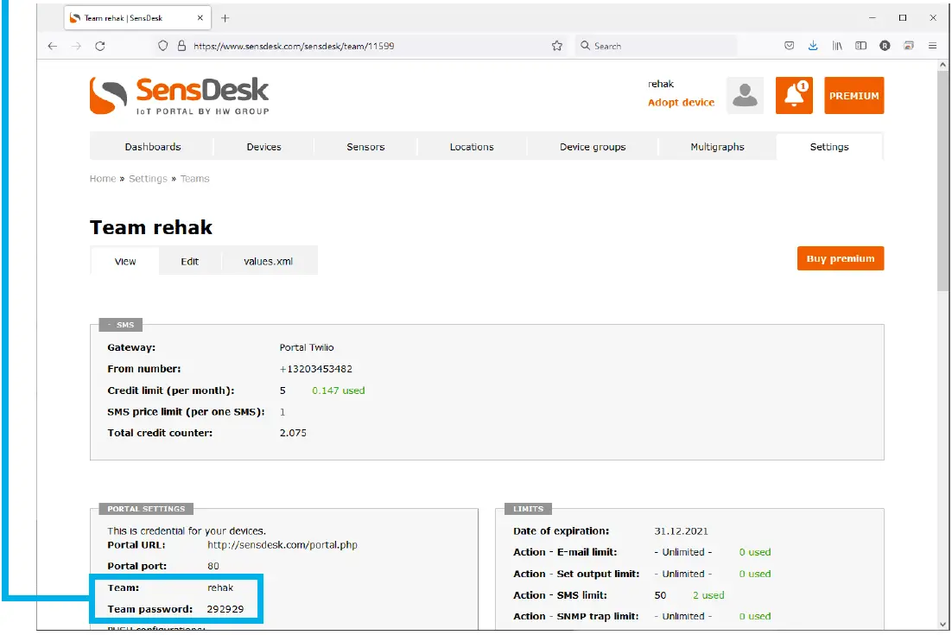Click the Buy premium button
952x635 pixels.
click(841, 258)
